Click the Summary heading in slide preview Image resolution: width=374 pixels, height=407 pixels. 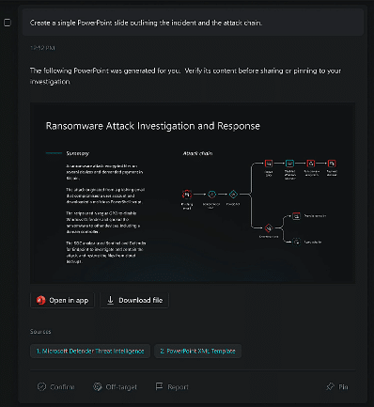click(77, 153)
